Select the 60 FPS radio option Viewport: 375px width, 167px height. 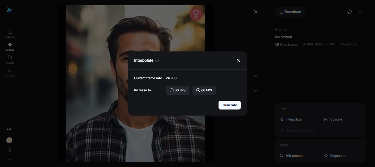[204, 90]
